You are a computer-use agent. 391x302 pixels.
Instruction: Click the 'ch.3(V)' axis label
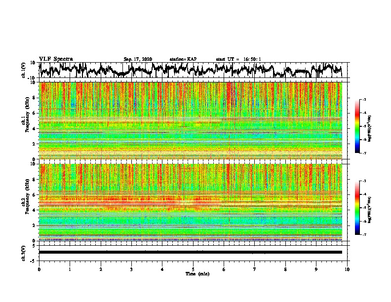click(x=24, y=253)
